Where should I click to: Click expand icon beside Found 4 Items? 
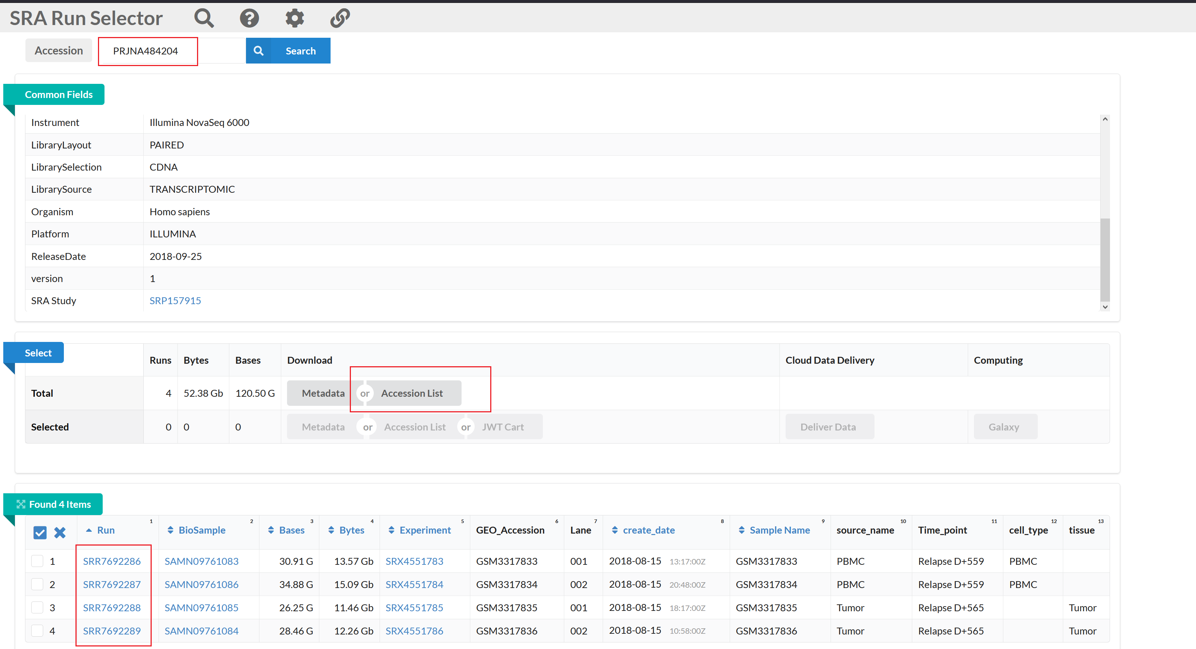click(21, 504)
